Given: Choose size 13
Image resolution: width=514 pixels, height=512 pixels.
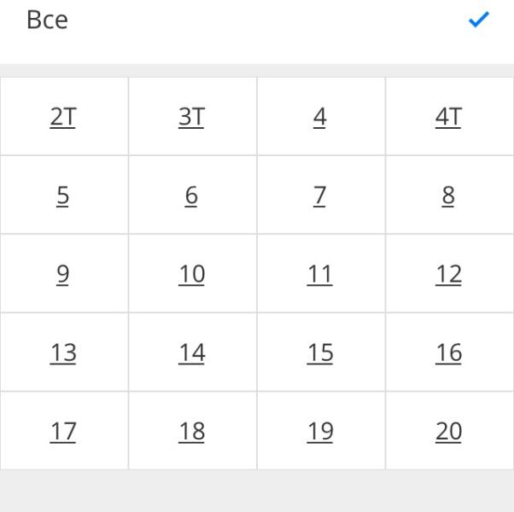Looking at the screenshot, I should (63, 353).
